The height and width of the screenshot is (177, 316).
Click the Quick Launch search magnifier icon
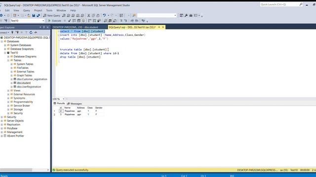point(301,4)
